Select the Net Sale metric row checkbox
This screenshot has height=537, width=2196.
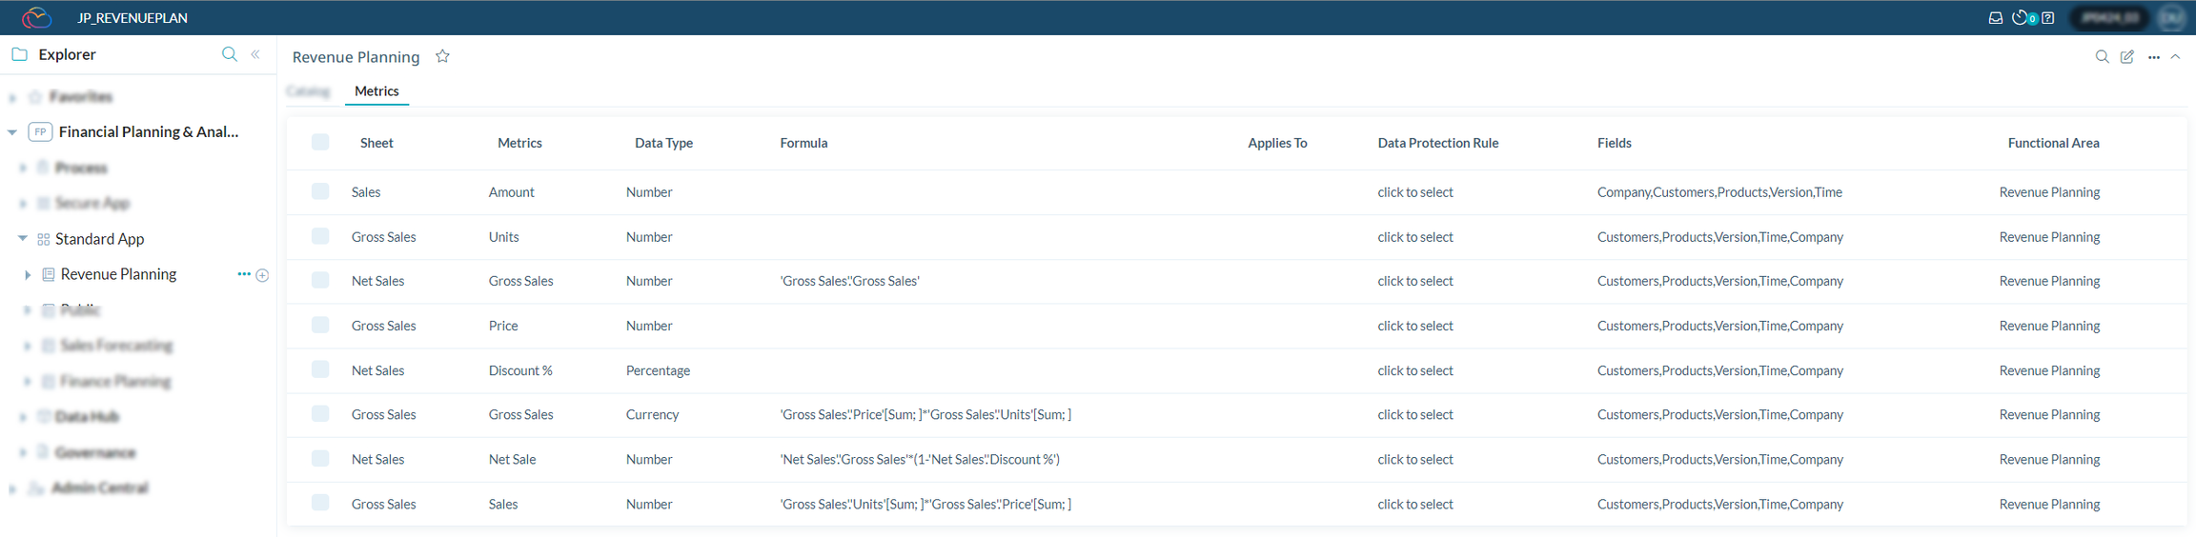pos(320,459)
